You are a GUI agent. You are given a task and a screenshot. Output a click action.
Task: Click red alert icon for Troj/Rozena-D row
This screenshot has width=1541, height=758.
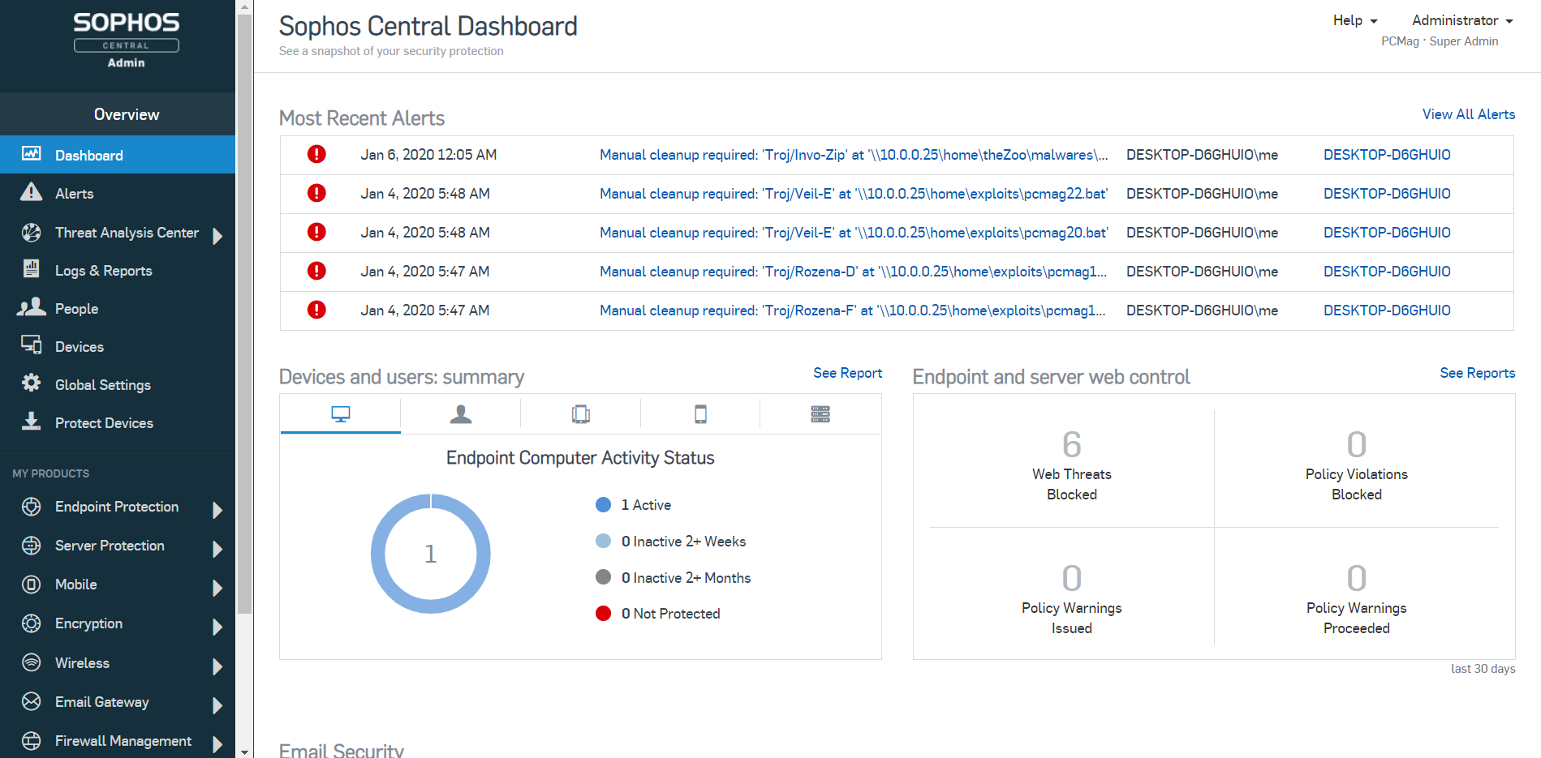(316, 271)
